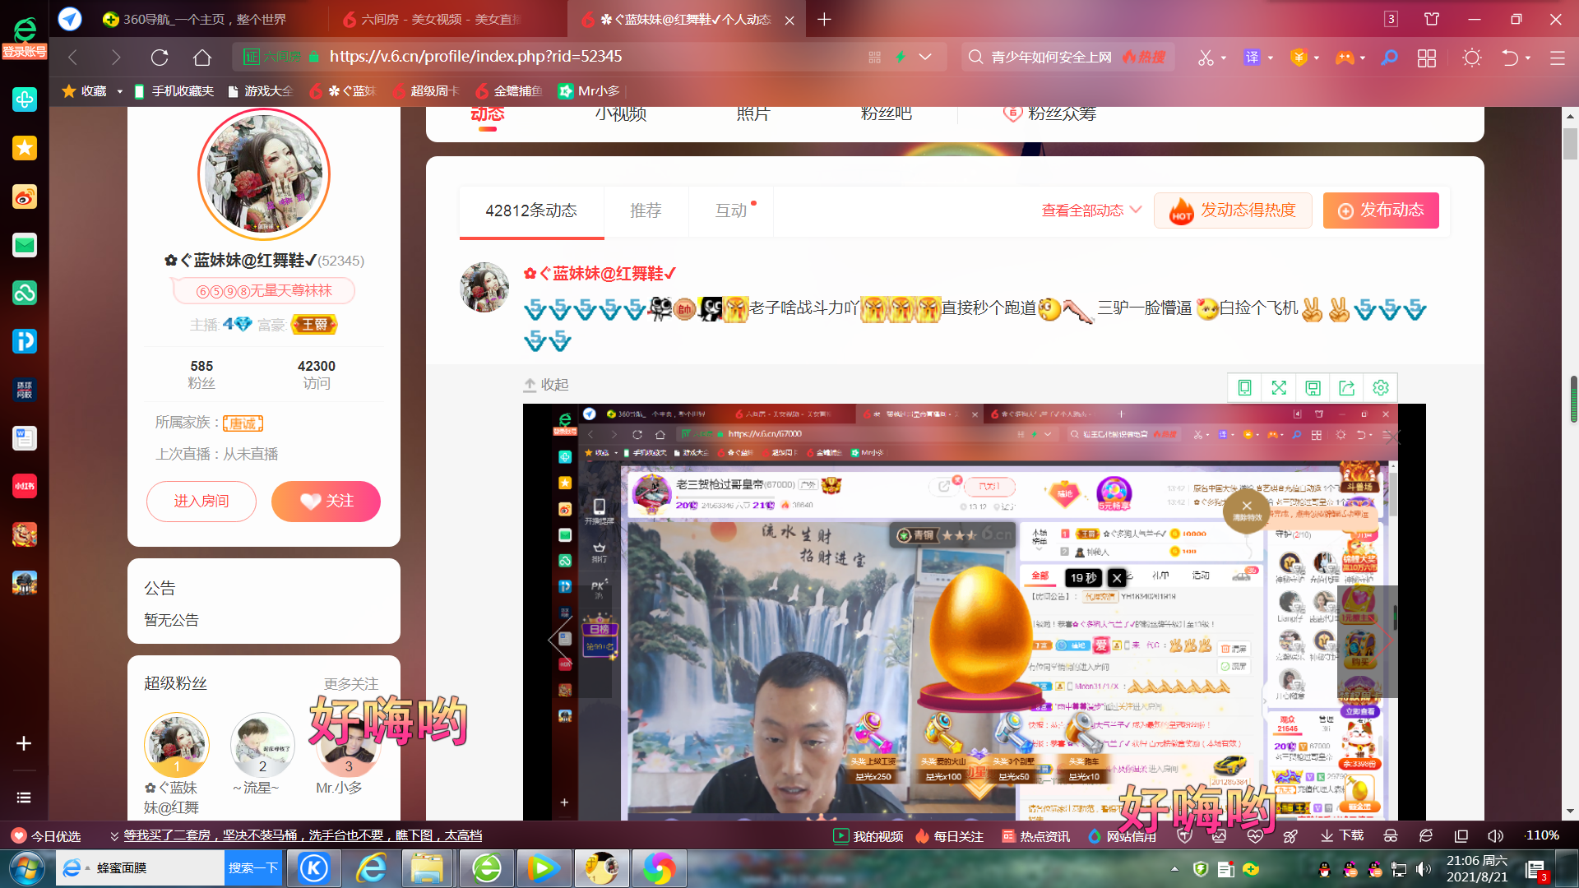Open file explorer folder in taskbar
This screenshot has width=1579, height=888.
click(428, 868)
